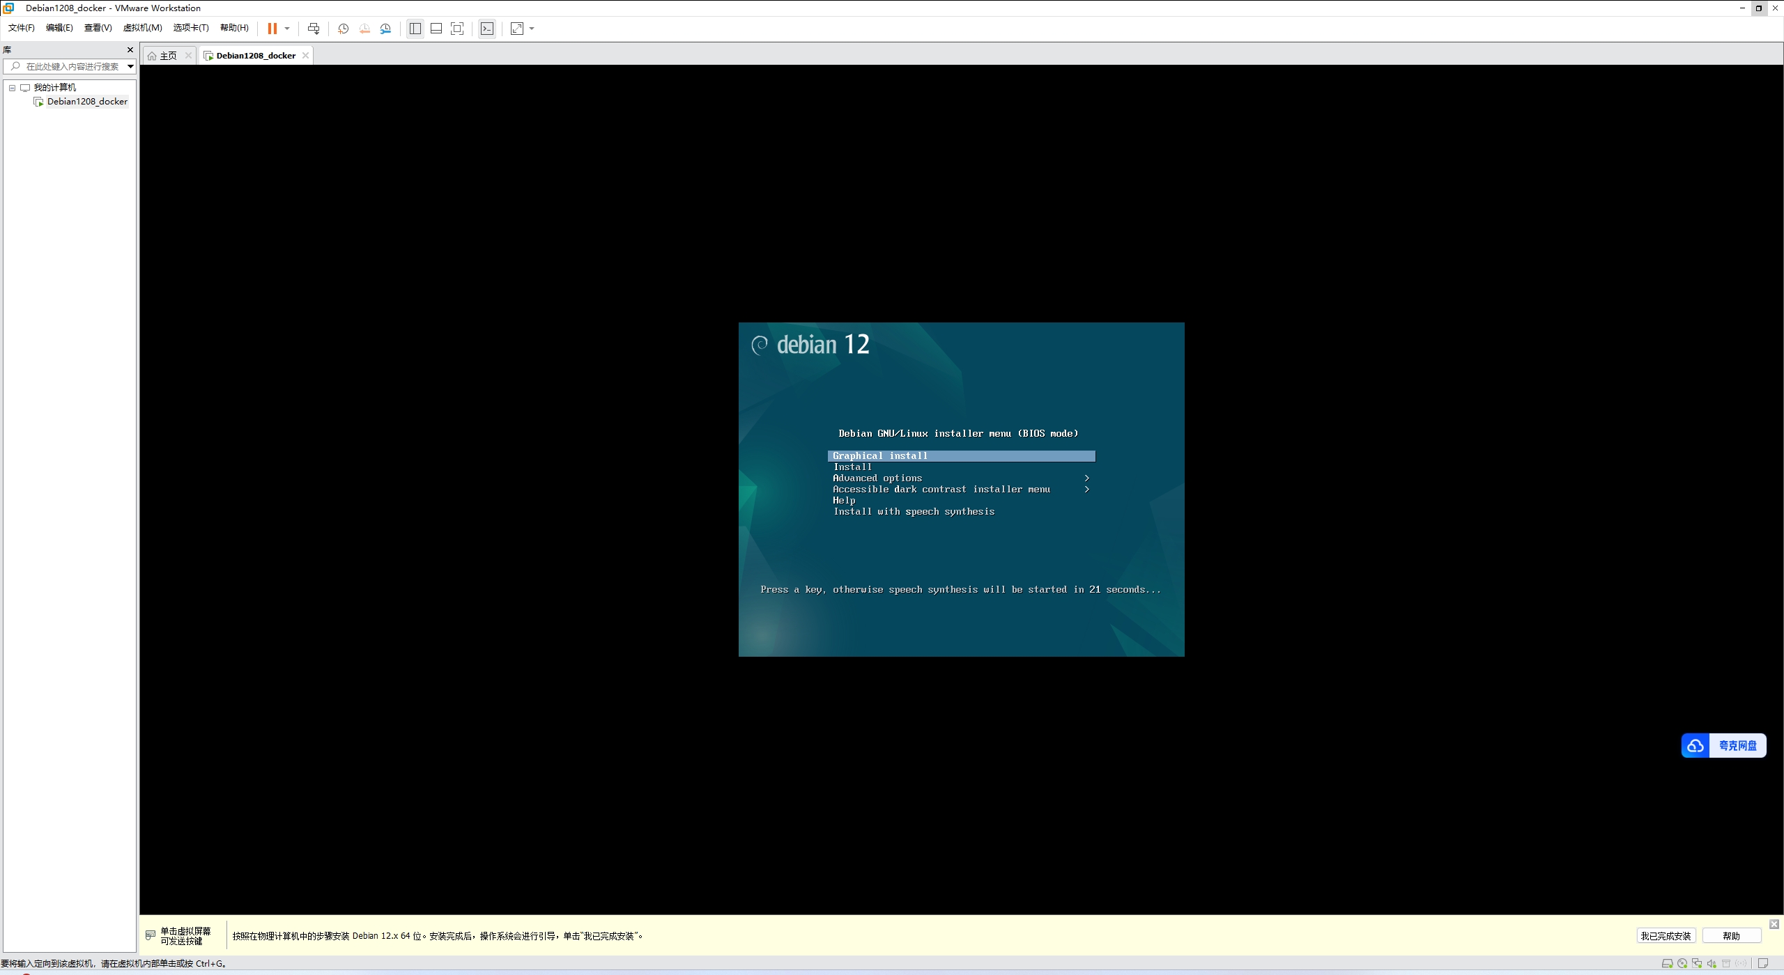Toggle the library sidebar panel view
Image resolution: width=1784 pixels, height=975 pixels.
[415, 29]
